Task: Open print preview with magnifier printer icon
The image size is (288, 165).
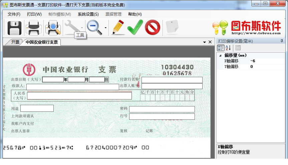Action: click(x=53, y=28)
